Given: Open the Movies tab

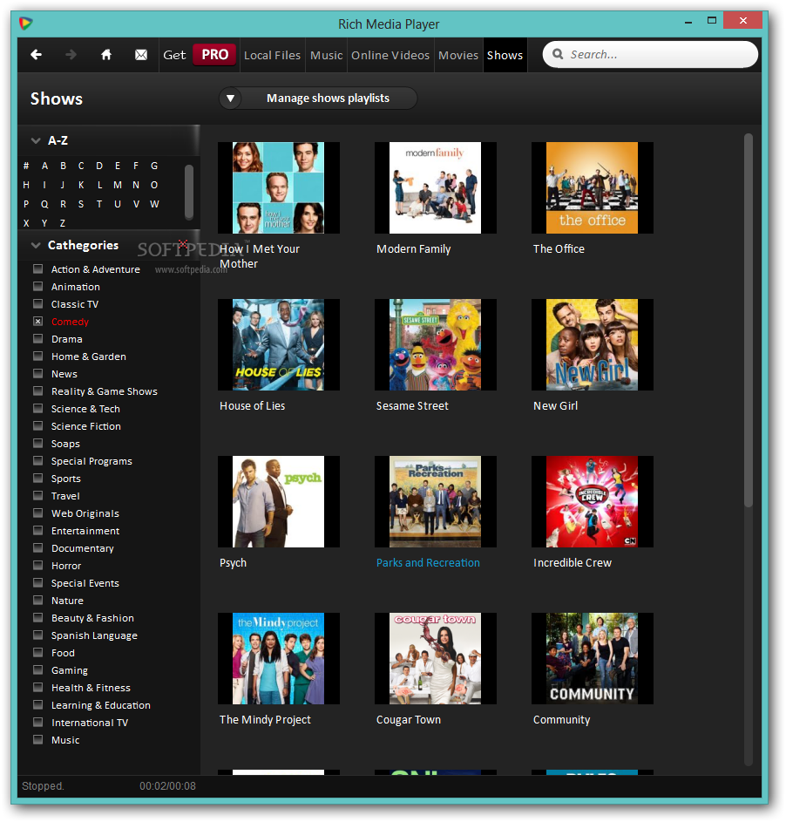Looking at the screenshot, I should coord(458,55).
